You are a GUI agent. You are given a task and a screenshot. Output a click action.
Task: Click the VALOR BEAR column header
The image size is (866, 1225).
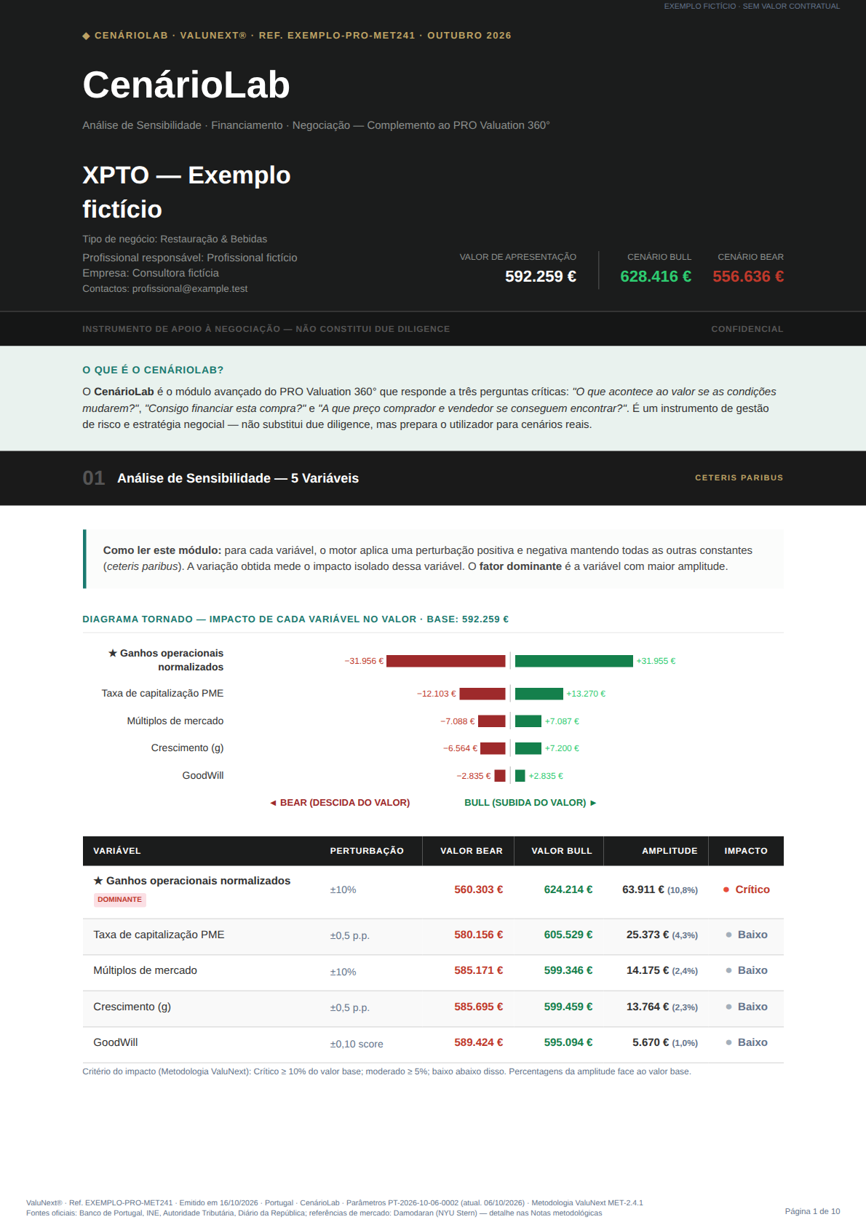click(472, 851)
